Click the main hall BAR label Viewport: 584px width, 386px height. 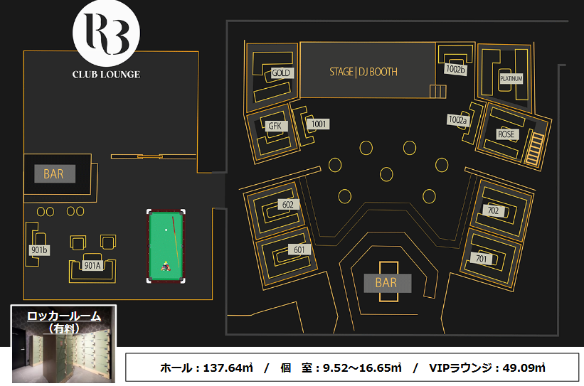[386, 283]
